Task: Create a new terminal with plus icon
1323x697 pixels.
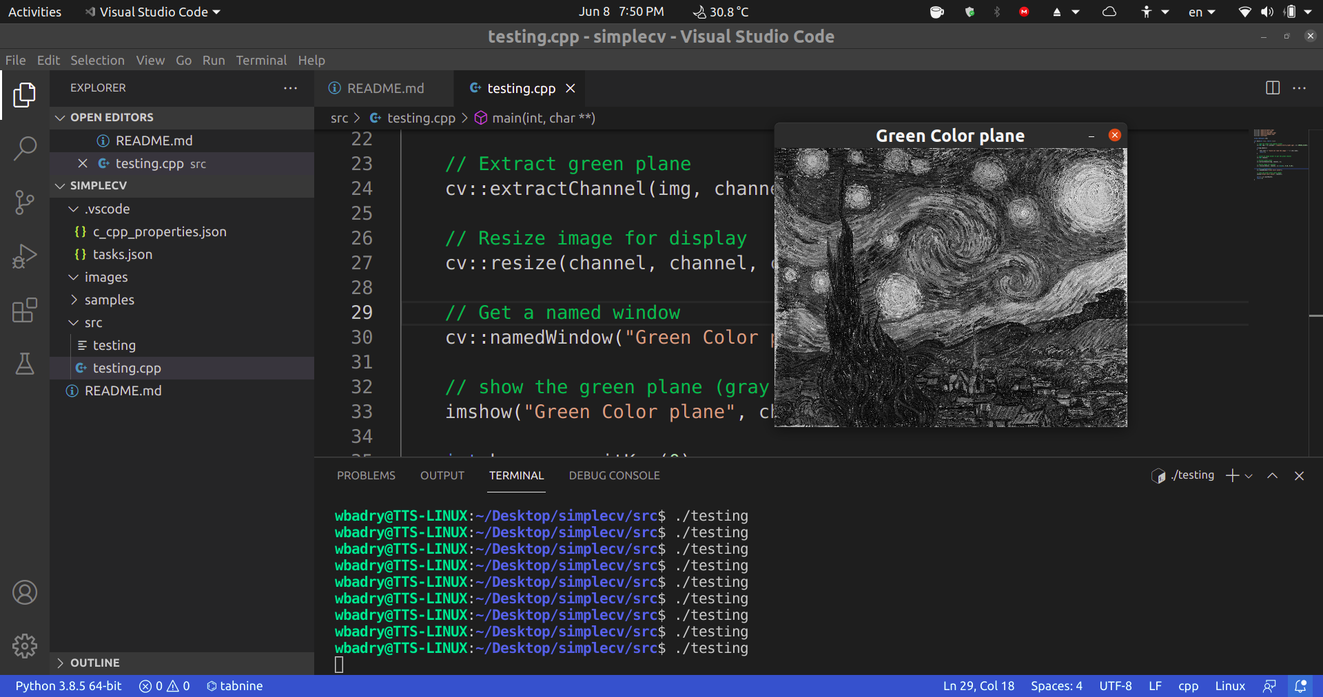Action: (1233, 476)
